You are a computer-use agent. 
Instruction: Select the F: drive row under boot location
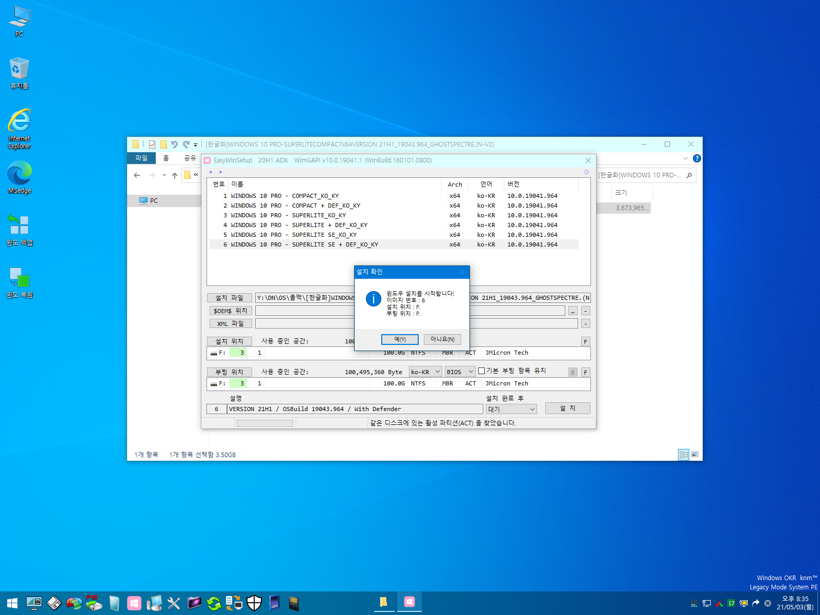(x=398, y=383)
